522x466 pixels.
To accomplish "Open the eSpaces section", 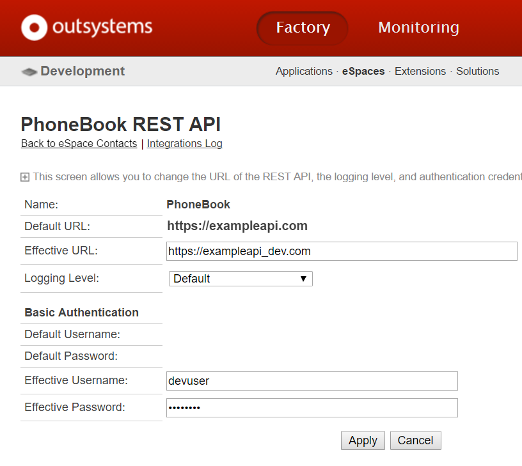I will pos(363,71).
